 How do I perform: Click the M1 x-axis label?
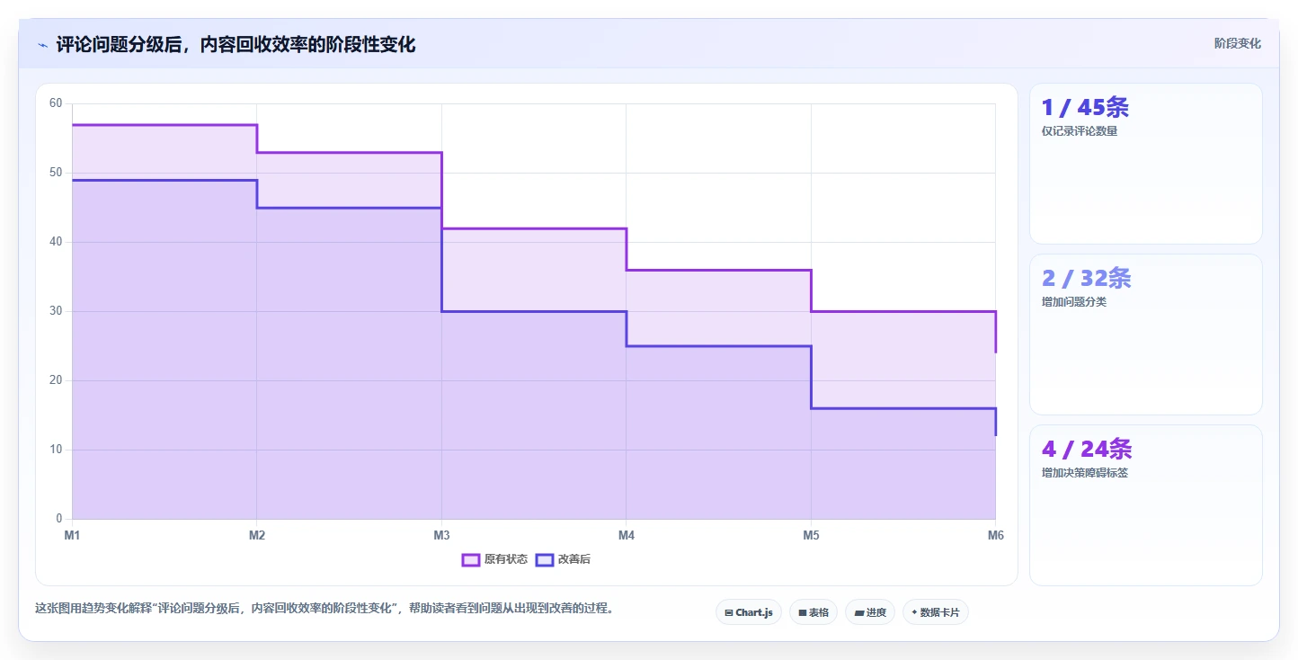click(x=72, y=535)
